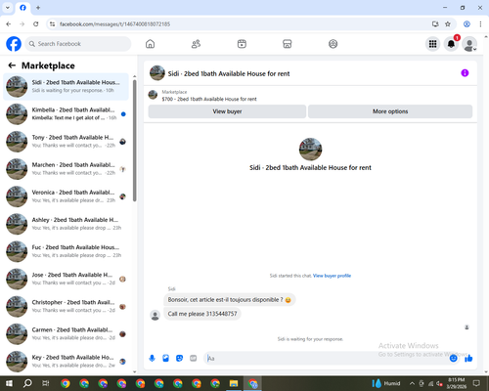Open the emoji picker in message box
The image size is (489, 391).
[453, 359]
